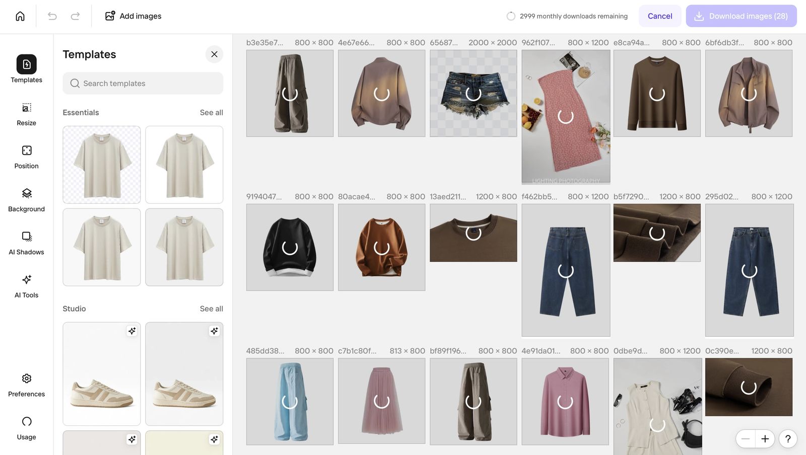The height and width of the screenshot is (455, 806).
Task: Open the Position tool
Action: 26,157
